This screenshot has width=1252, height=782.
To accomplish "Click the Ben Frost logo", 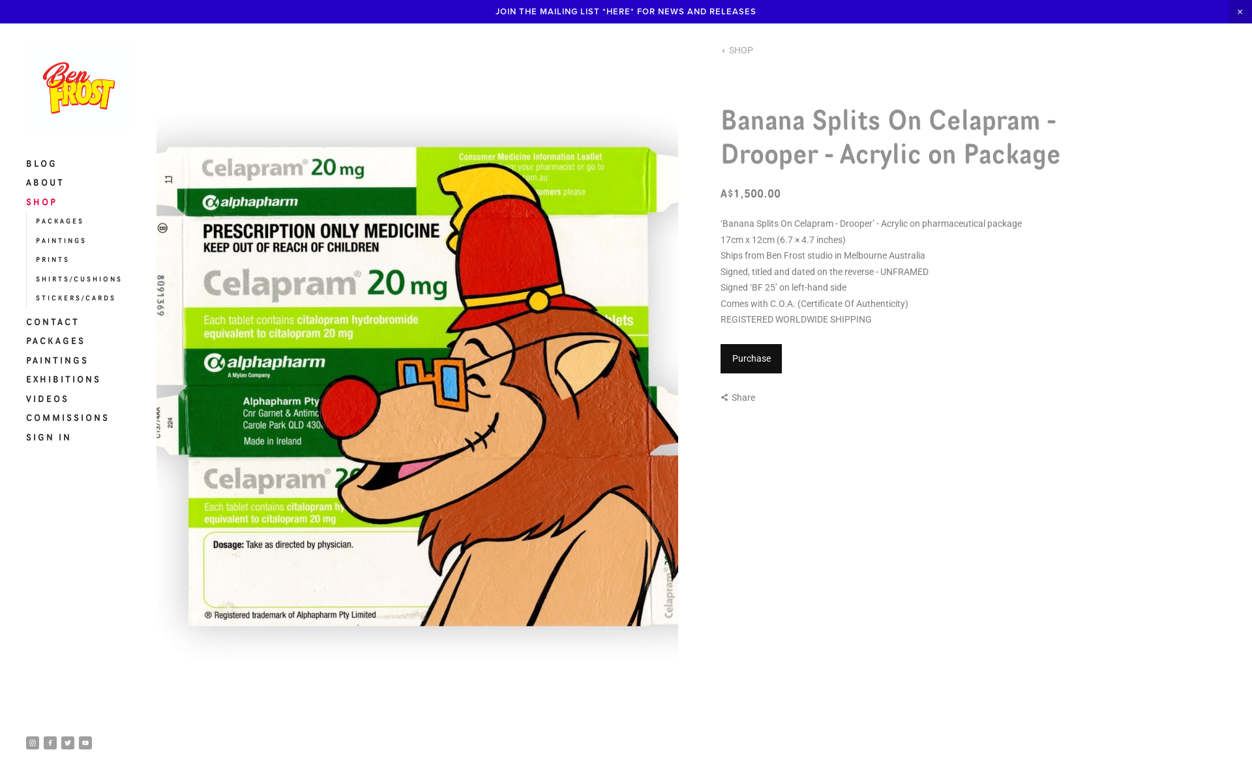I will pos(78,88).
